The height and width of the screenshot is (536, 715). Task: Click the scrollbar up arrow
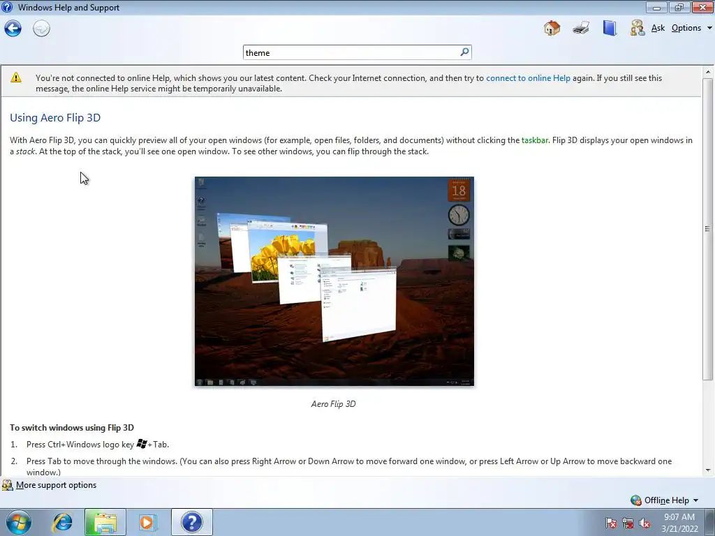click(x=708, y=72)
